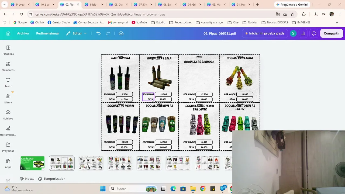Image resolution: width=345 pixels, height=194 pixels.
Task: Click Compartir button
Action: tap(332, 33)
